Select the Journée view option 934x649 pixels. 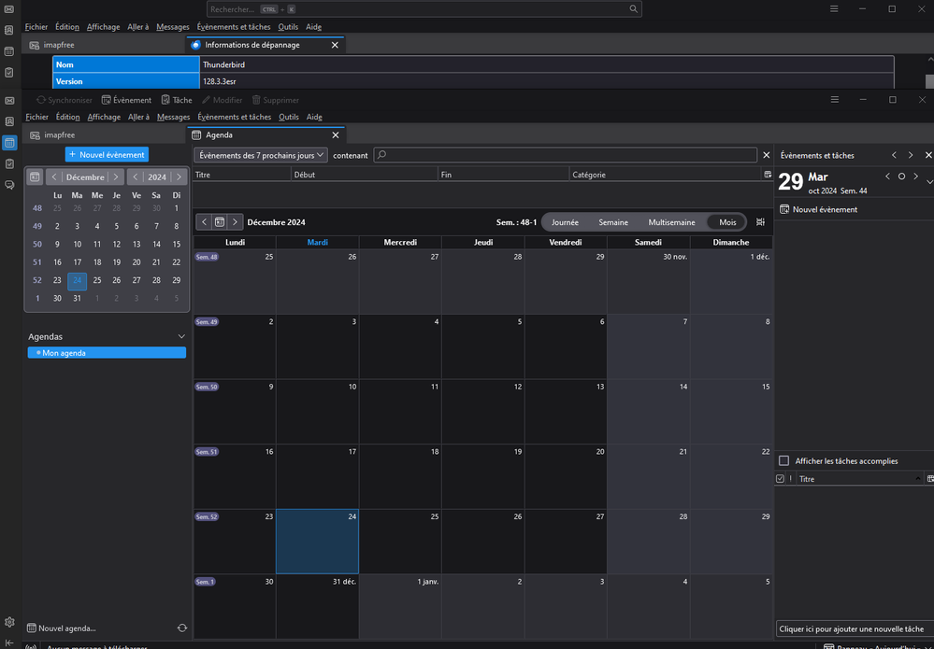(565, 222)
